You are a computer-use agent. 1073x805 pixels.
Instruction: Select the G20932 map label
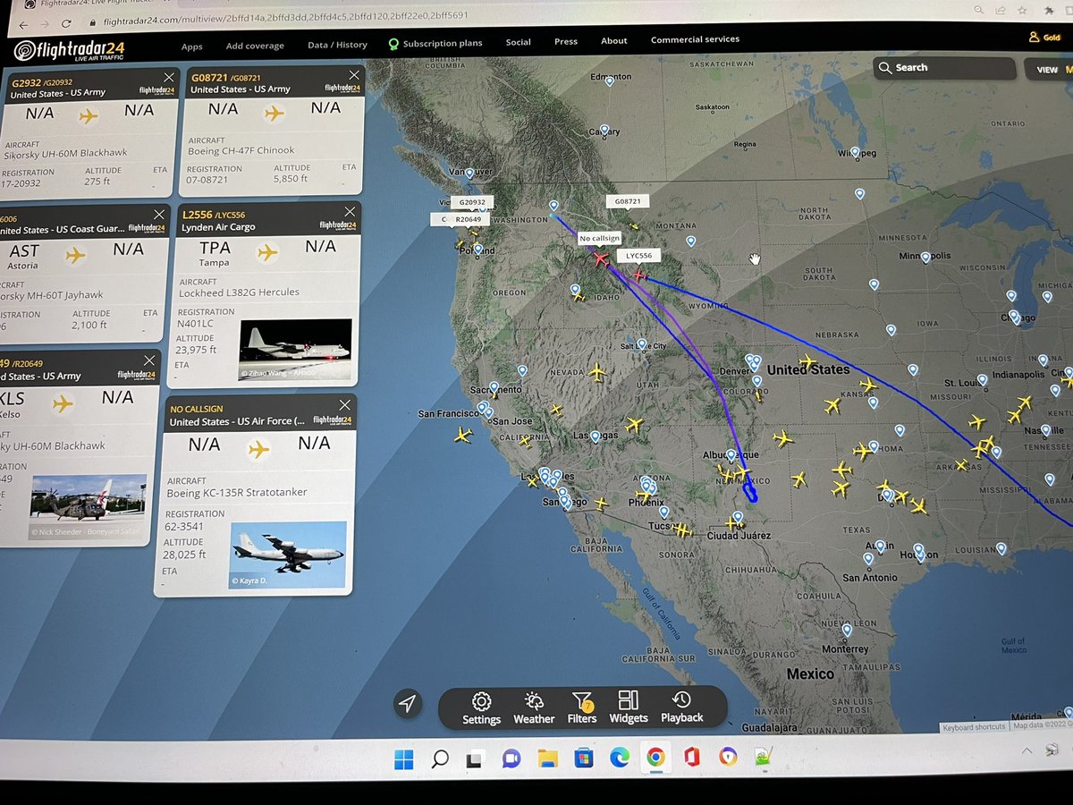tap(471, 203)
